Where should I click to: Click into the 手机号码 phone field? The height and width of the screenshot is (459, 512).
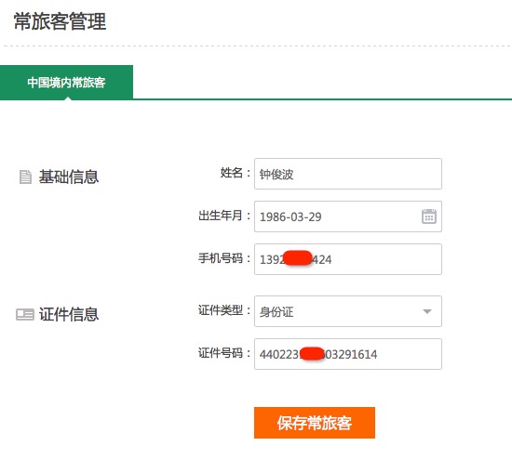point(348,259)
